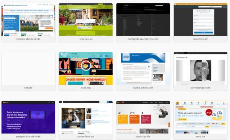Open the meinevolksbank.de preview image
230x140 pixels.
click(x=28, y=19)
